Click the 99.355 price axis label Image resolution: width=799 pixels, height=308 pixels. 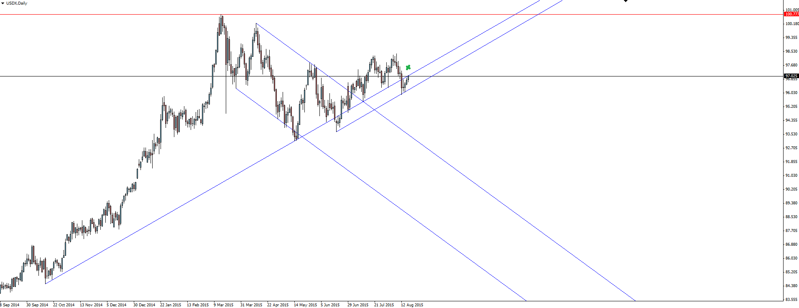pyautogui.click(x=792, y=38)
